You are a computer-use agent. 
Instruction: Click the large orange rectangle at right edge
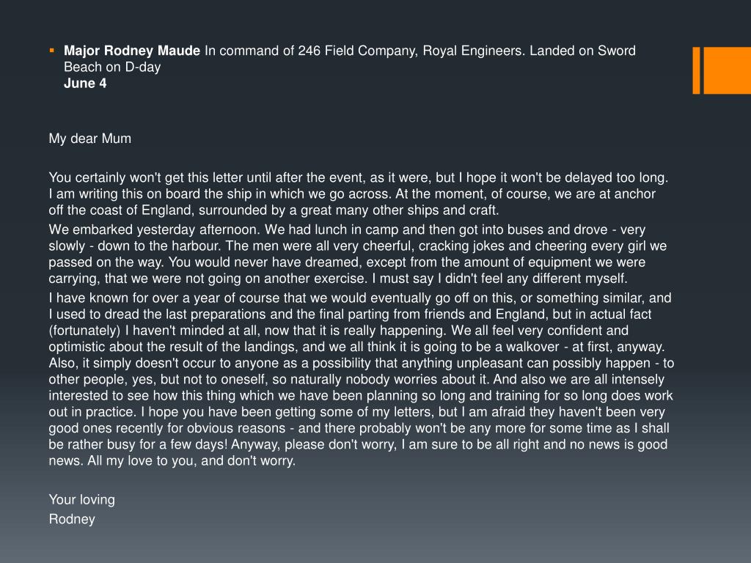727,70
